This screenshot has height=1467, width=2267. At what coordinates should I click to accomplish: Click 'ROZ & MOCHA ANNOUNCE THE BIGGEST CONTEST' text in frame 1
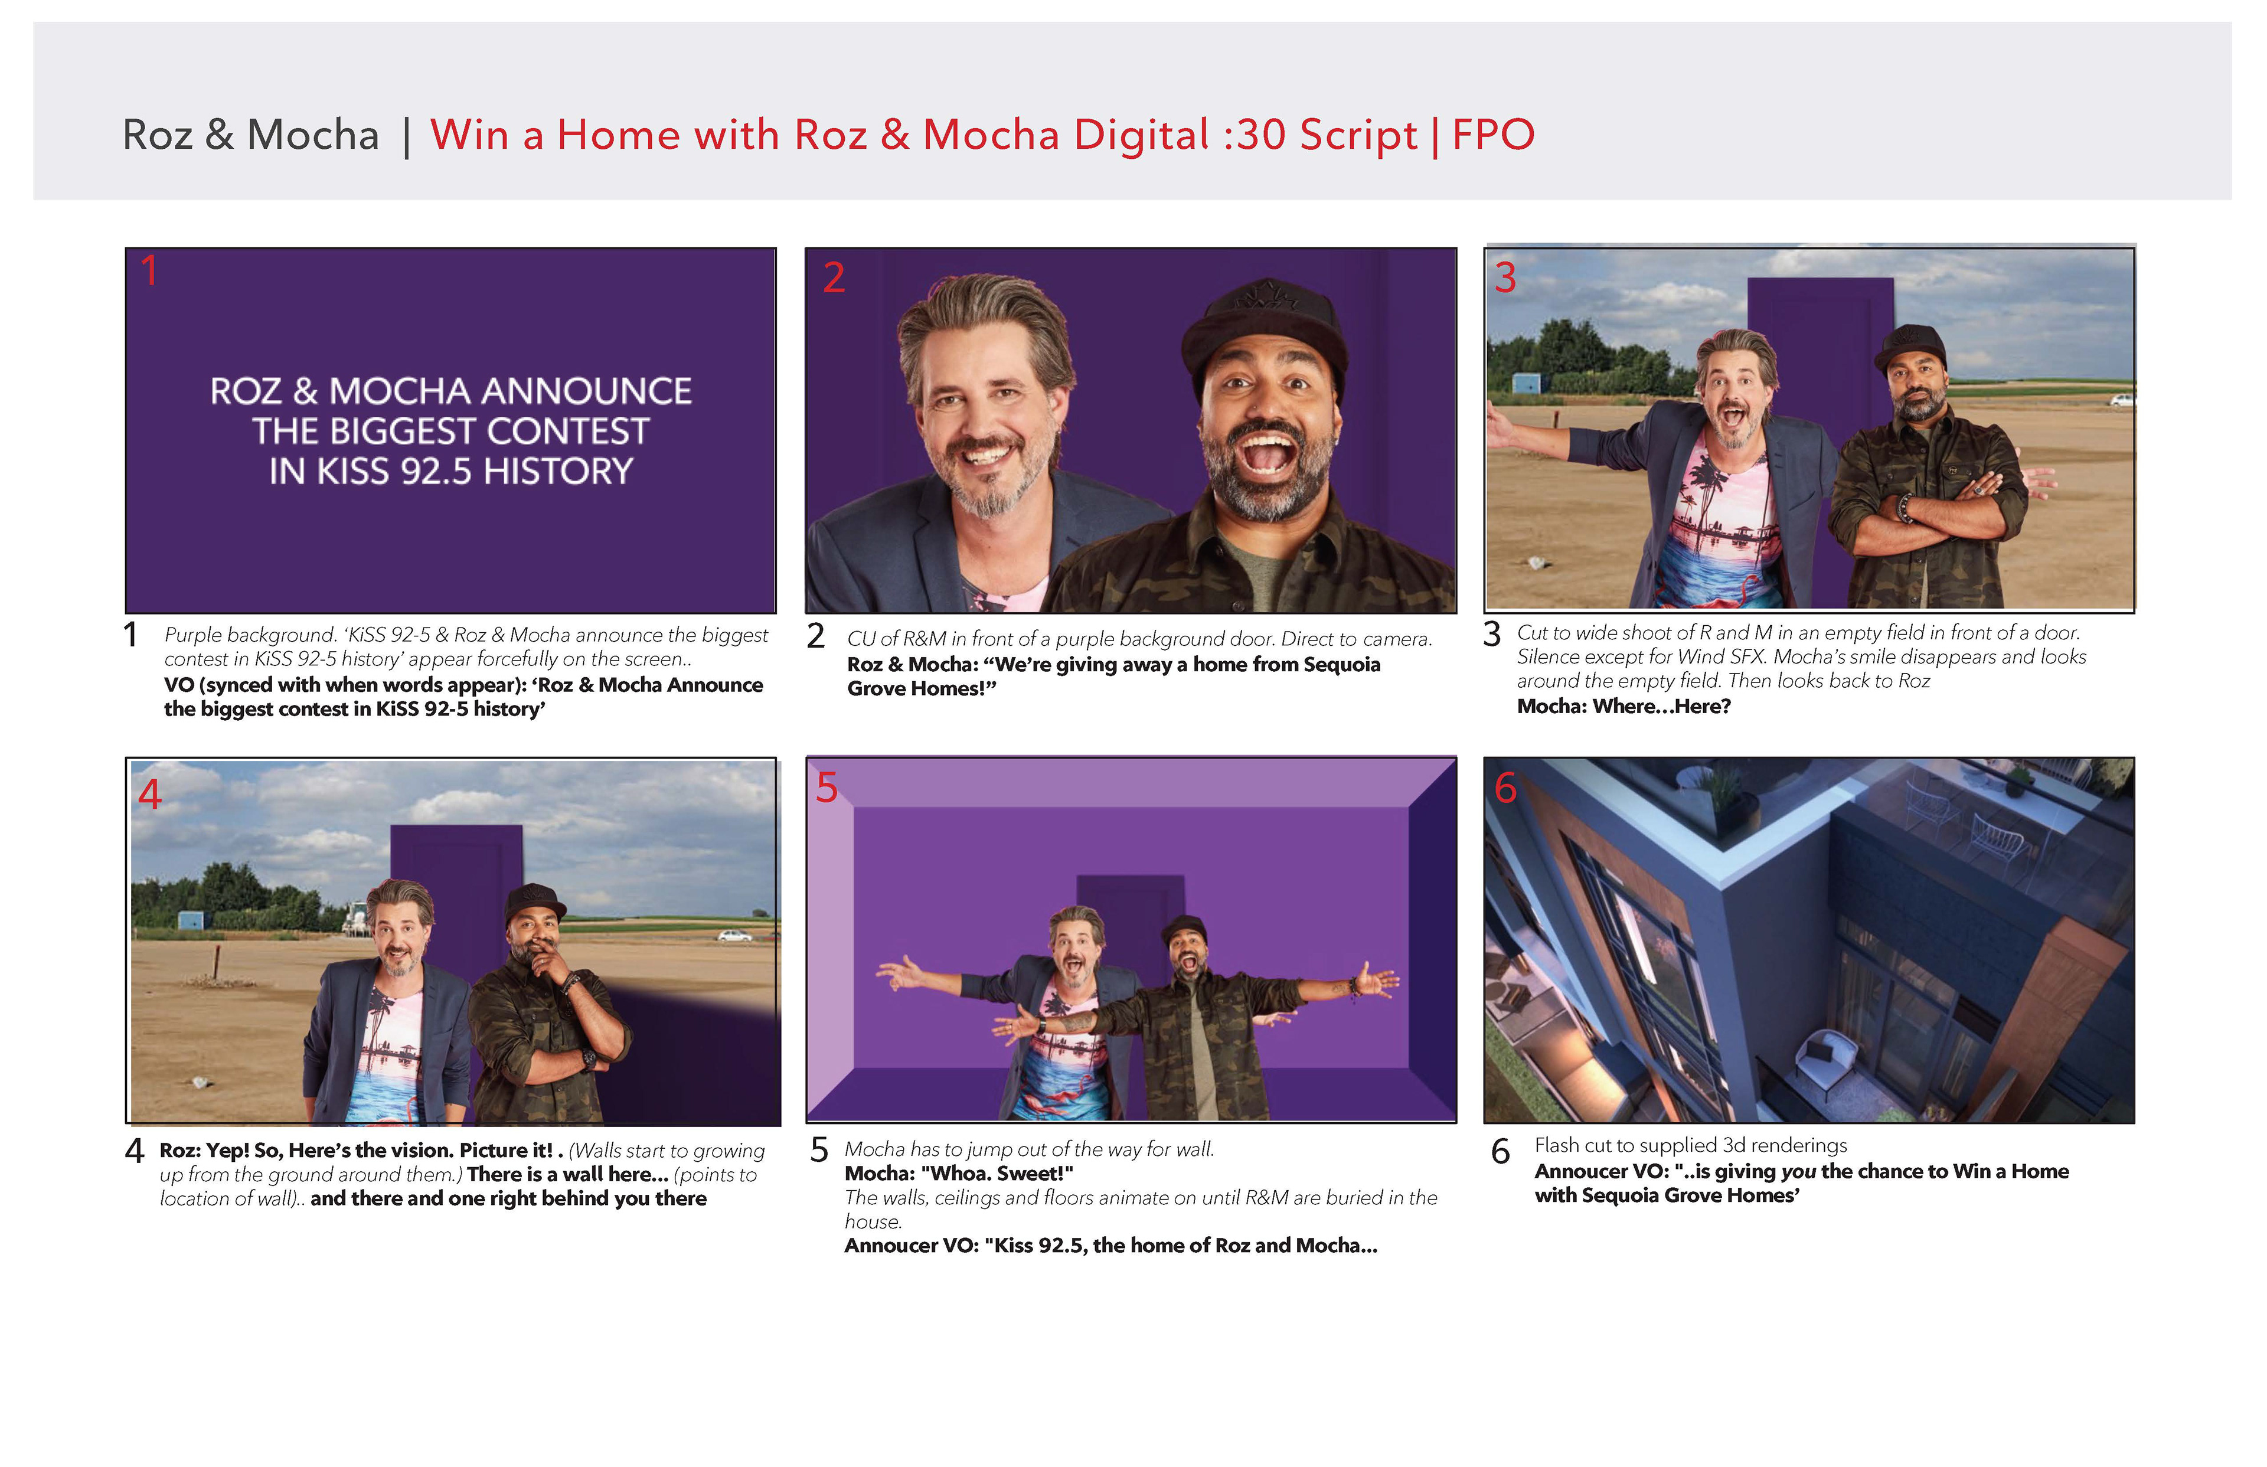click(x=450, y=410)
